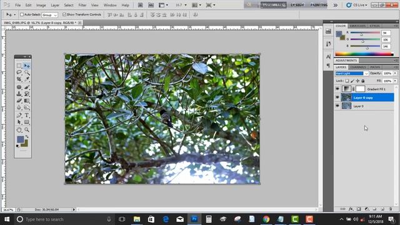
Task: Toggle lock all
Action: pos(363,81)
